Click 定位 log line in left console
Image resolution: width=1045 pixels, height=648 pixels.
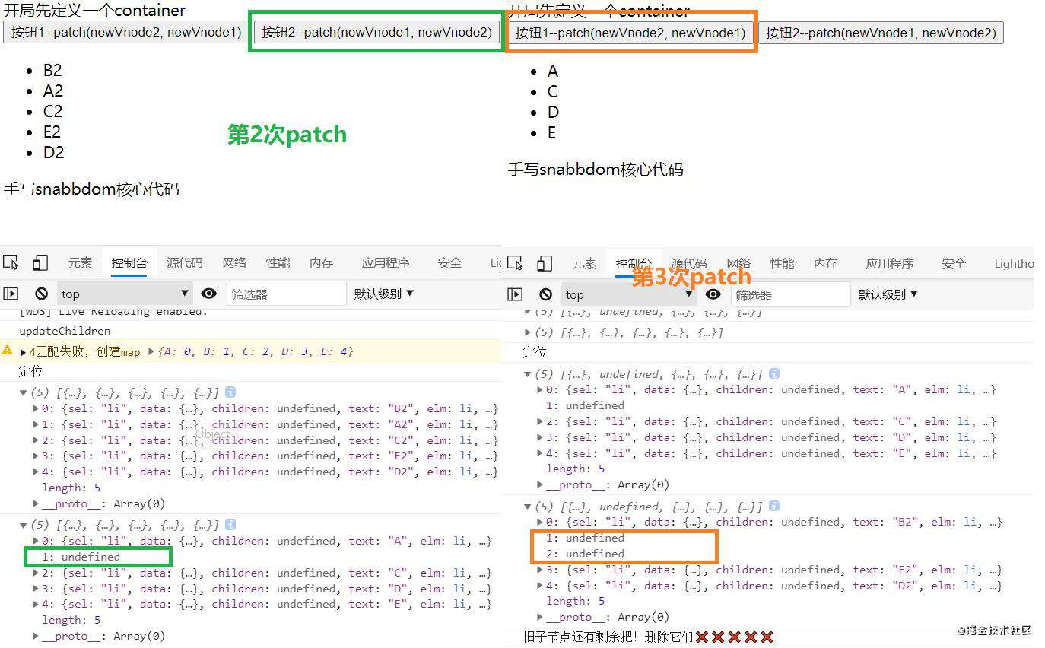click(31, 372)
